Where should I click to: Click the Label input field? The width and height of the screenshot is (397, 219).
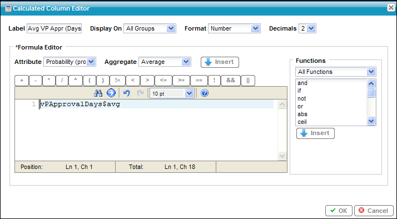pos(54,28)
